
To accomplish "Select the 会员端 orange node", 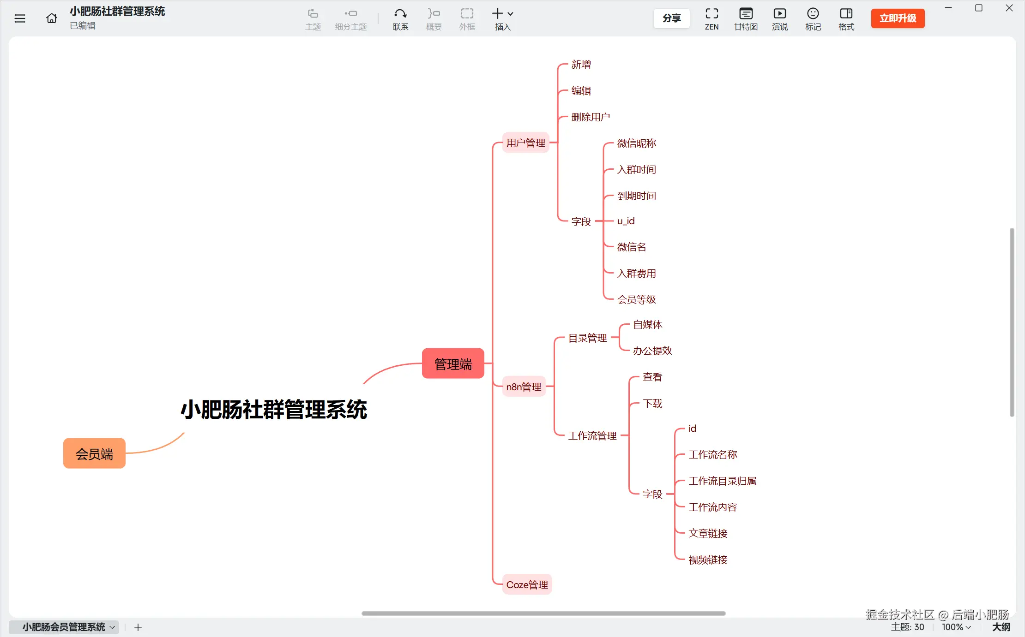I will click(x=94, y=454).
